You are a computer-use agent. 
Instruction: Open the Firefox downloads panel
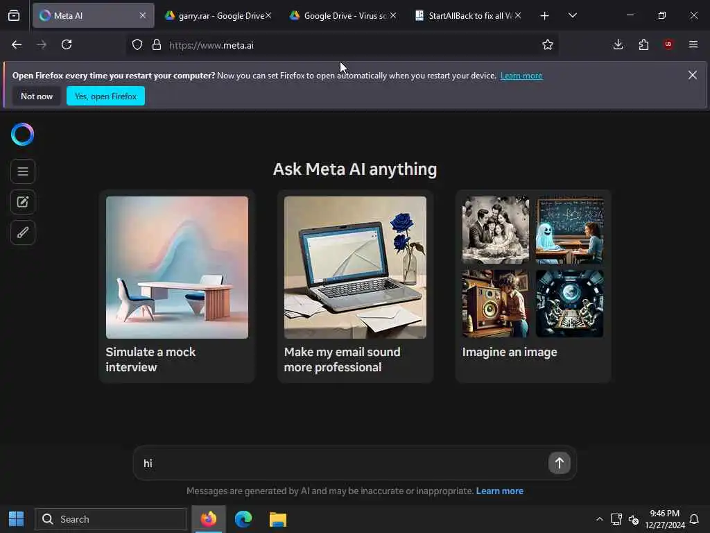click(618, 44)
